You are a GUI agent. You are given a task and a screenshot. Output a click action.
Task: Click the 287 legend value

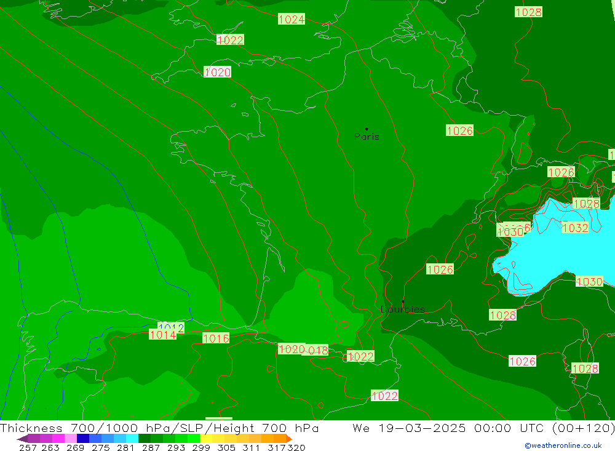pos(151,447)
